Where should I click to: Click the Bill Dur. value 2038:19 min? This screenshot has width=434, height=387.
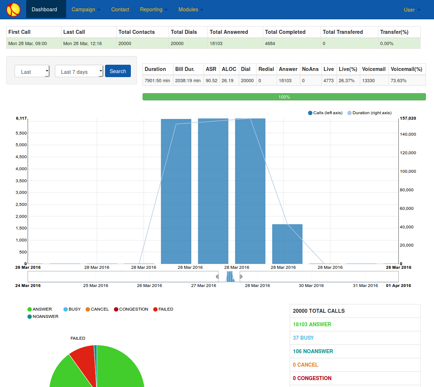pos(188,81)
